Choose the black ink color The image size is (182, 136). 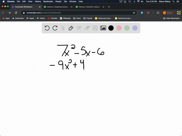[111, 28]
